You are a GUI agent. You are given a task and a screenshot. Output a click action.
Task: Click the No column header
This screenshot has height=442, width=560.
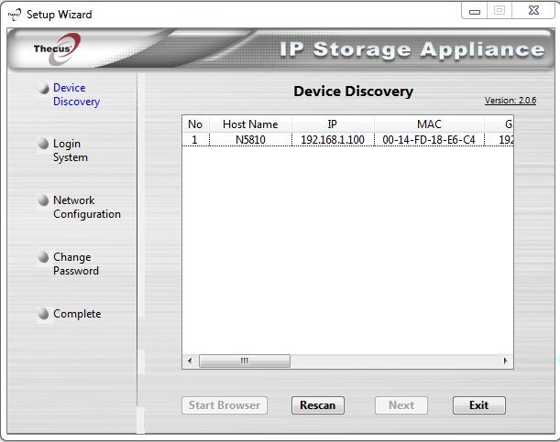195,124
